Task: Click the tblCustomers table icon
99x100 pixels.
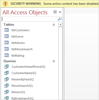Action: click(x=6, y=30)
